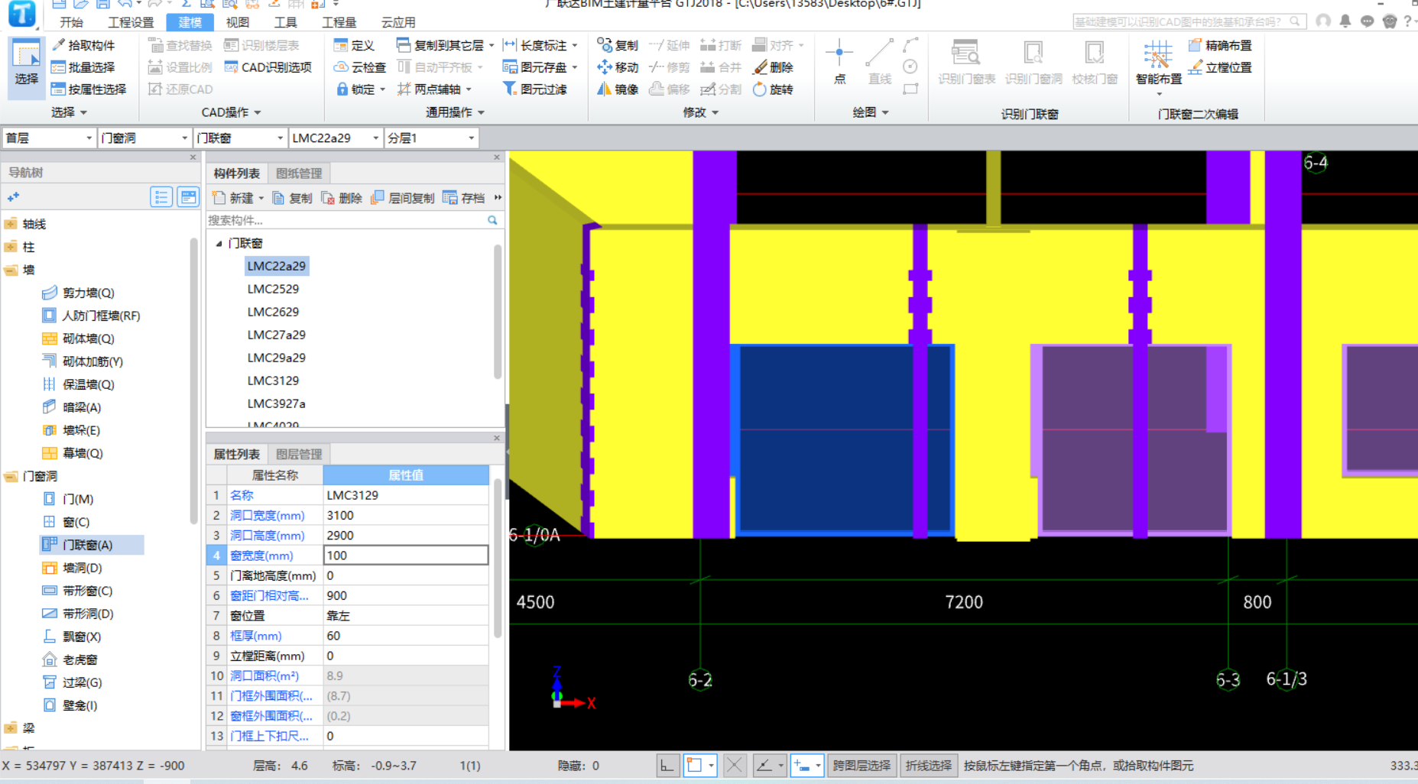Click the 复制 copy tool in ribbon

pos(618,45)
